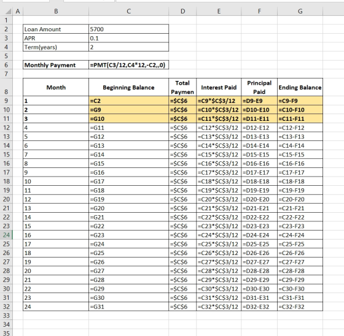The image size is (344, 336).
Task: Select column C header
Action: 129,11
